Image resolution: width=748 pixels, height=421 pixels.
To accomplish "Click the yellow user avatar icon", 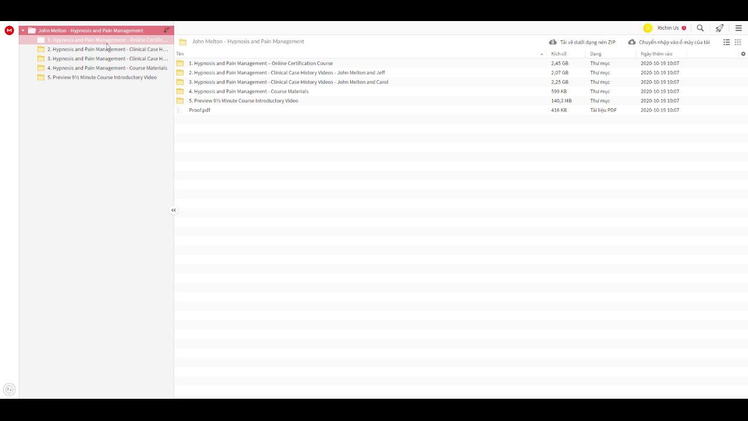I will (x=647, y=28).
